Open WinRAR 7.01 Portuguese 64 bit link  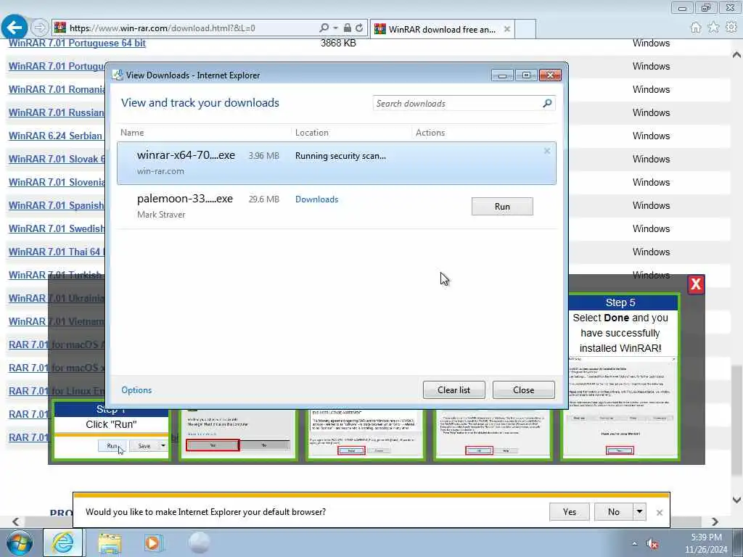tap(77, 43)
